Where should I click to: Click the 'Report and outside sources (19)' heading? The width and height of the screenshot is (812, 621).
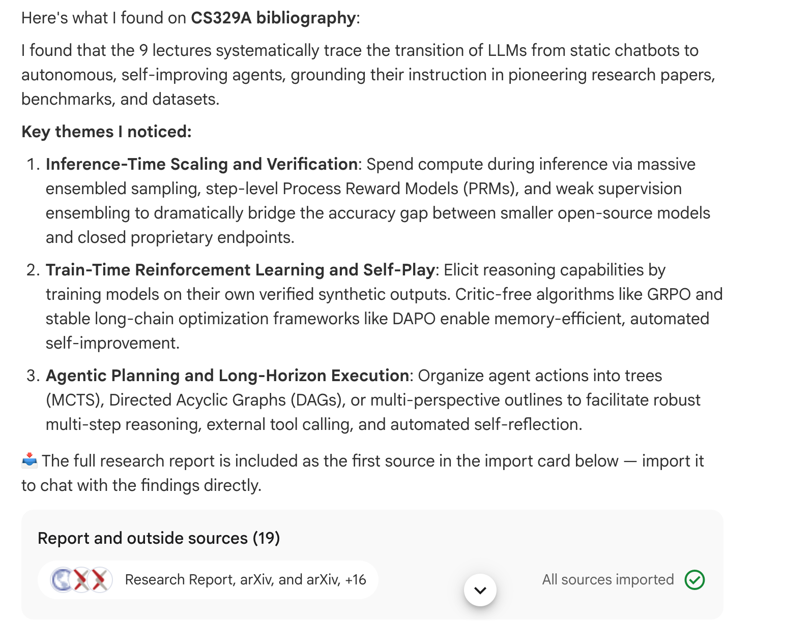click(x=159, y=538)
